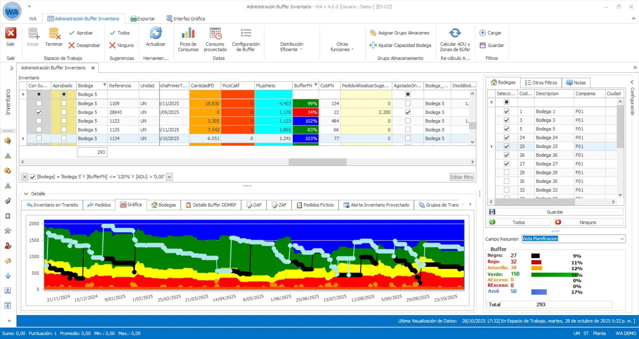
Task: Open Configuración de Buffer settings
Action: pos(246,33)
